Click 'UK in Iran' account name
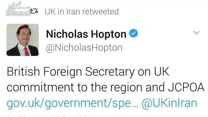Screen dimensions: 208x117 click(x=62, y=12)
